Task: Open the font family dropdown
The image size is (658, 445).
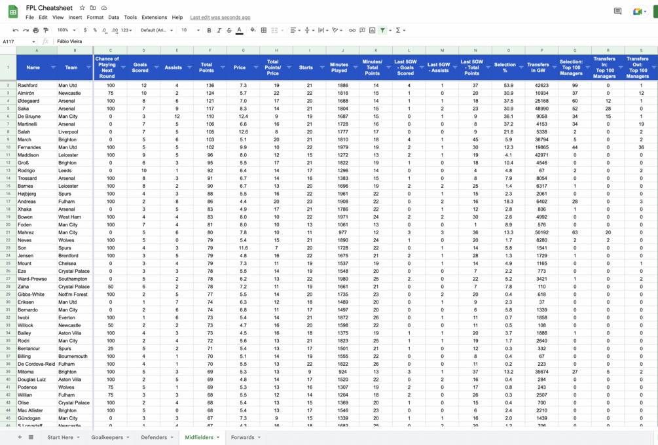Action: 156,30
